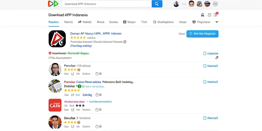This screenshot has height=131, width=262.
Task: Open the Sern Mnnaokta link
Action: pos(95,86)
